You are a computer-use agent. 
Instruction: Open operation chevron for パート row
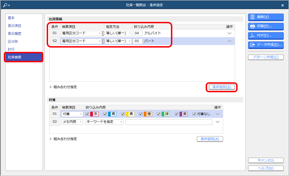(229, 41)
